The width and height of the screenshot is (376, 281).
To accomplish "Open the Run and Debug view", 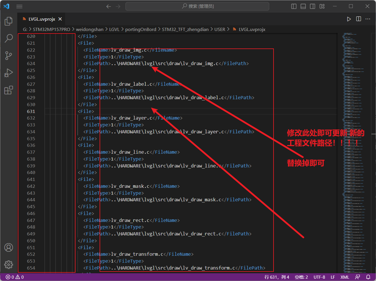I will 9,73.
